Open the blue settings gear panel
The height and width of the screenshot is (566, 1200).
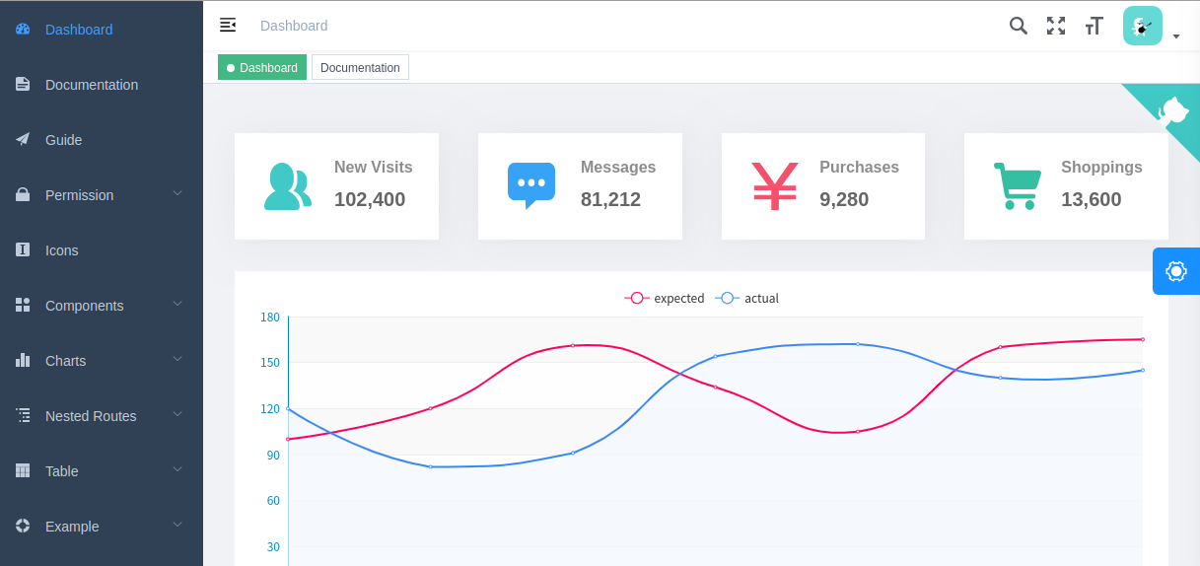click(1175, 271)
